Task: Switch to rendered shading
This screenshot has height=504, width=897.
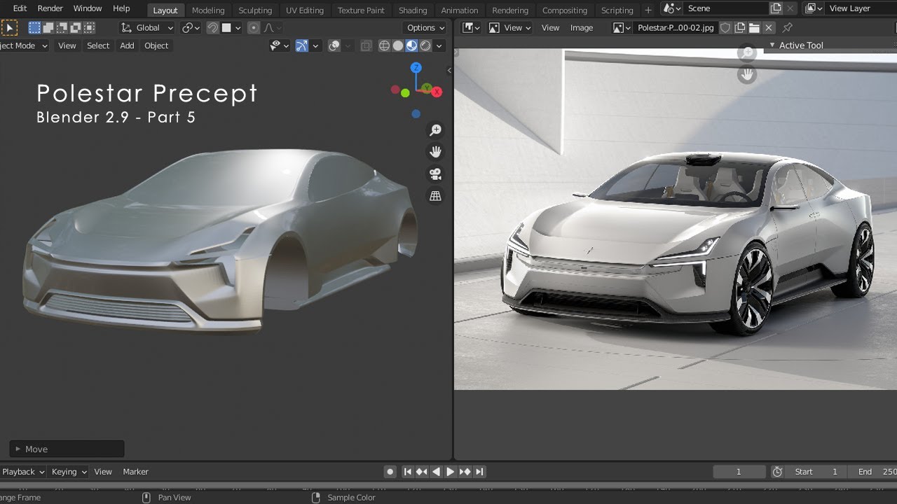Action: pyautogui.click(x=425, y=45)
